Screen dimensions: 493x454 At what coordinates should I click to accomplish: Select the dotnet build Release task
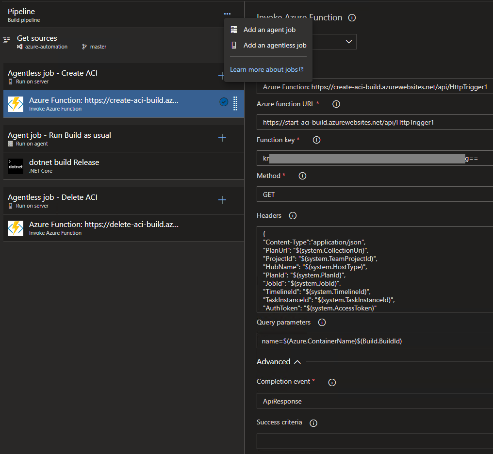pos(124,166)
